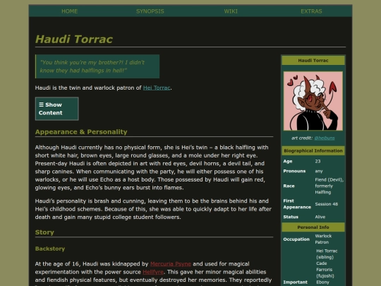The image size is (381, 286).
Task: Open the WIKI navigation item
Action: 231,11
